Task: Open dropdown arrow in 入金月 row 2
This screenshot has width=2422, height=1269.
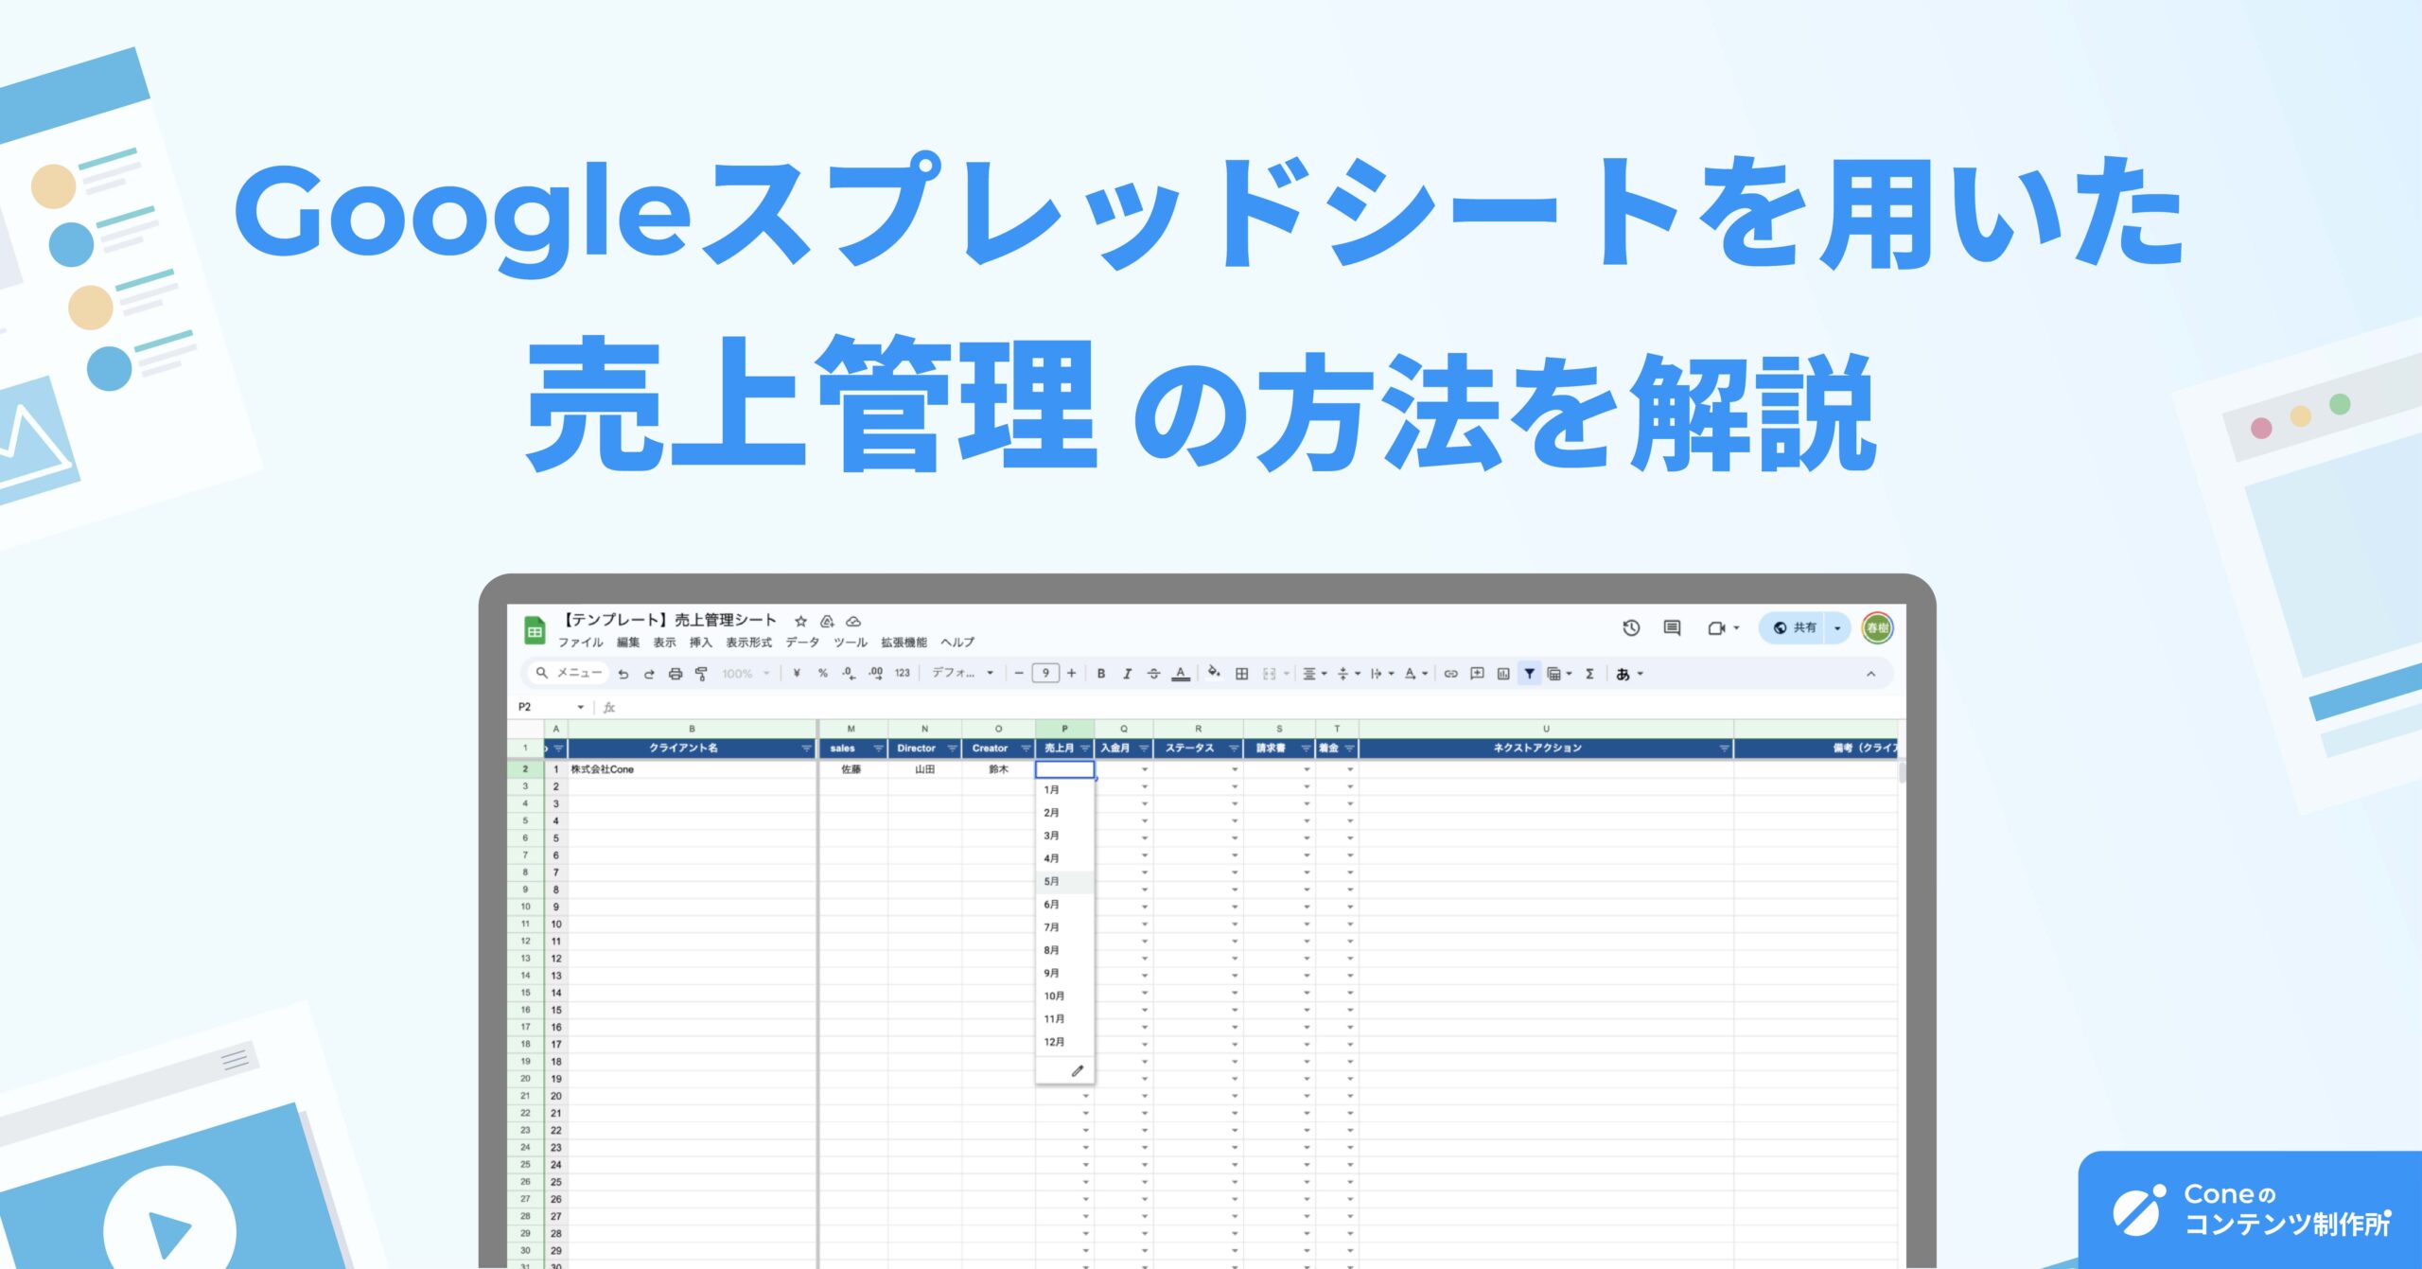Action: 1145,769
